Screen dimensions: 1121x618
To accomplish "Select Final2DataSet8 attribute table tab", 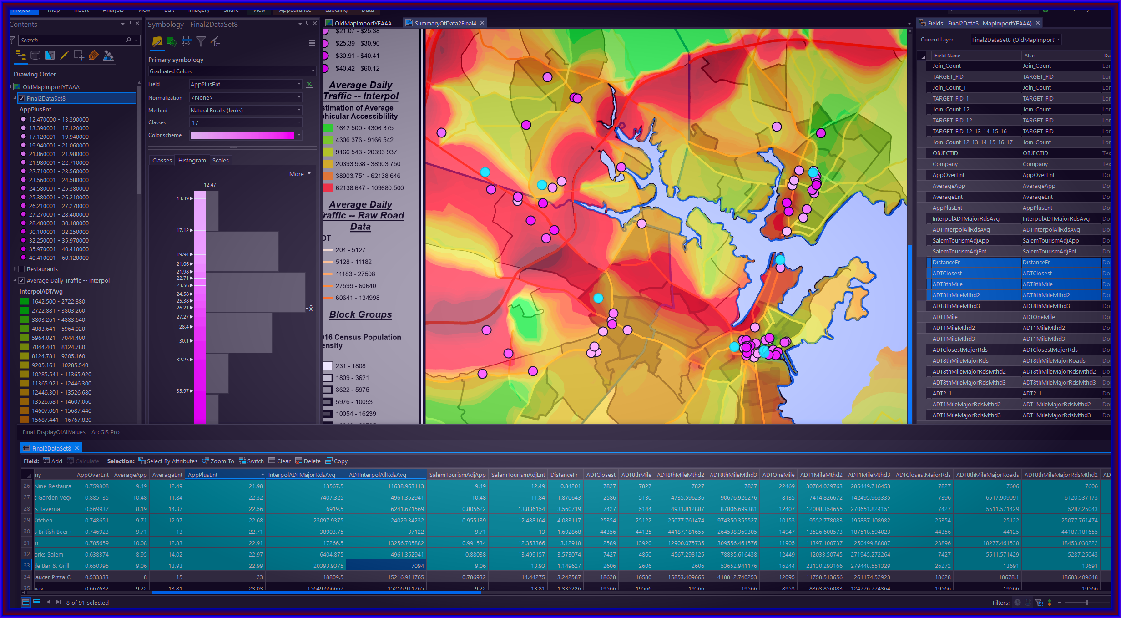I will 51,448.
